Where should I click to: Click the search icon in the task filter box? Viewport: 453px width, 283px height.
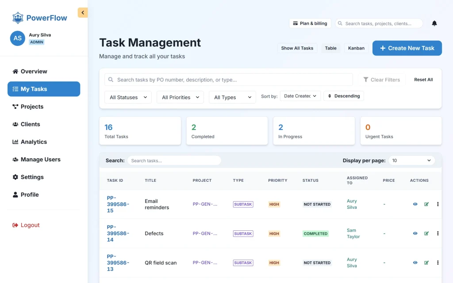click(111, 80)
